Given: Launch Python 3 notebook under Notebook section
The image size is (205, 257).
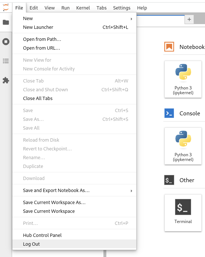Looking at the screenshot, I should (183, 79).
